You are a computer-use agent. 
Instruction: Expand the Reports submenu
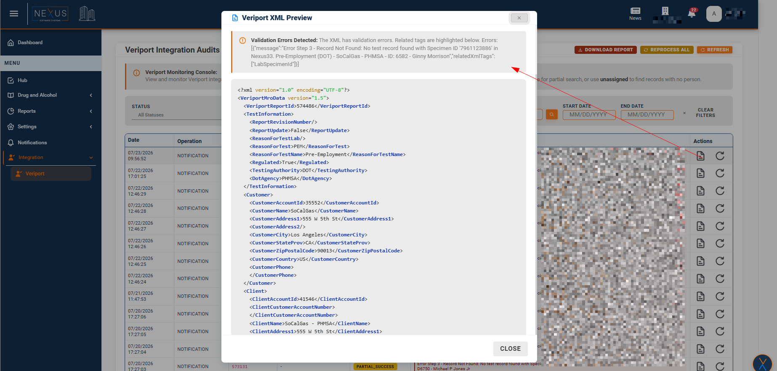[51, 111]
